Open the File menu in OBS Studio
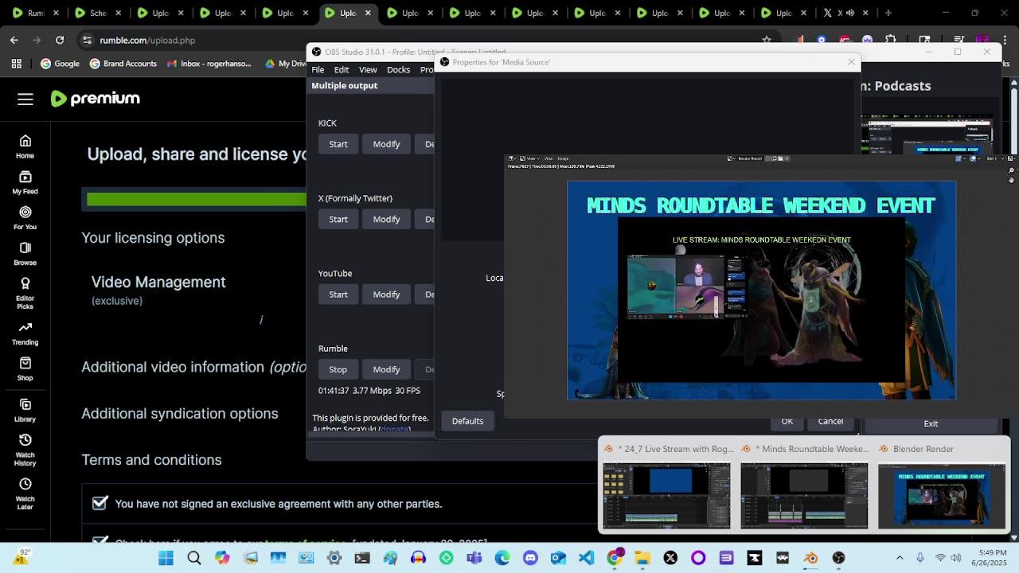 [318, 69]
